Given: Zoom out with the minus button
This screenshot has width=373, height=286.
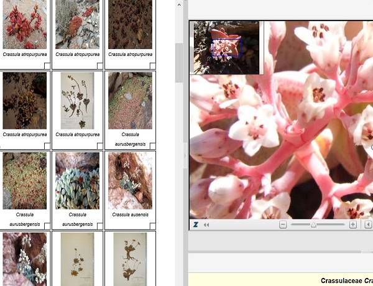Looking at the screenshot, I should pyautogui.click(x=283, y=224).
